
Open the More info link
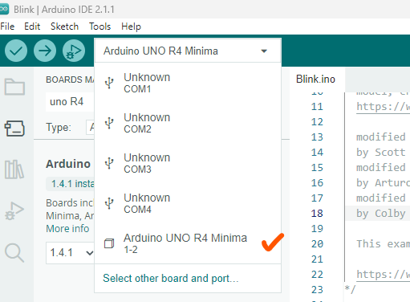67,229
